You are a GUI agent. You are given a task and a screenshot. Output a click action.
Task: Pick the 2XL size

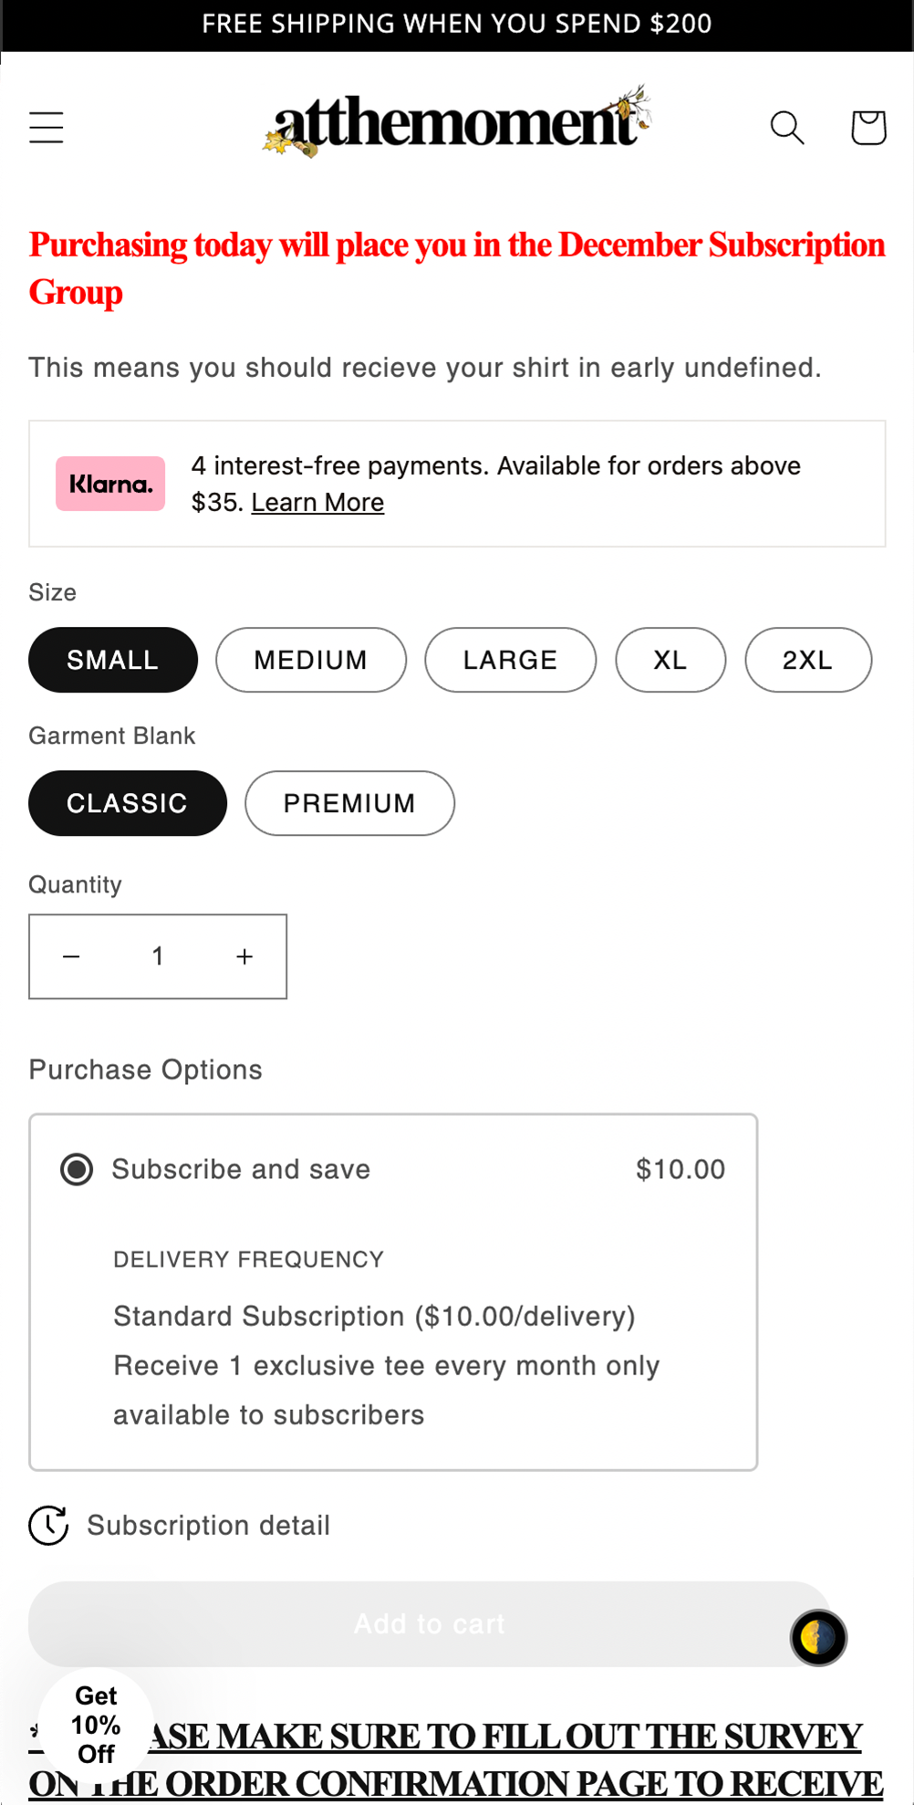808,660
